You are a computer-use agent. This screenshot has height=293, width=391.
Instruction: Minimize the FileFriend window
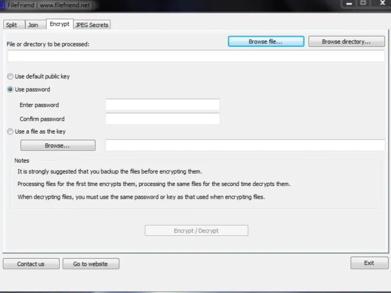pyautogui.click(x=349, y=3)
